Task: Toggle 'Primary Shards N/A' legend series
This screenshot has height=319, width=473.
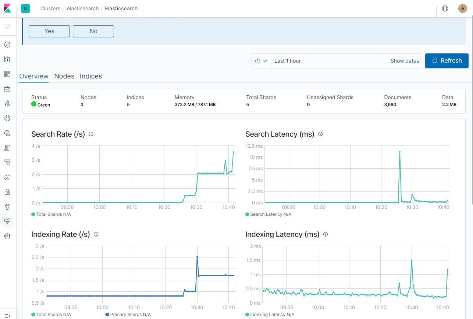Action: pos(128,315)
